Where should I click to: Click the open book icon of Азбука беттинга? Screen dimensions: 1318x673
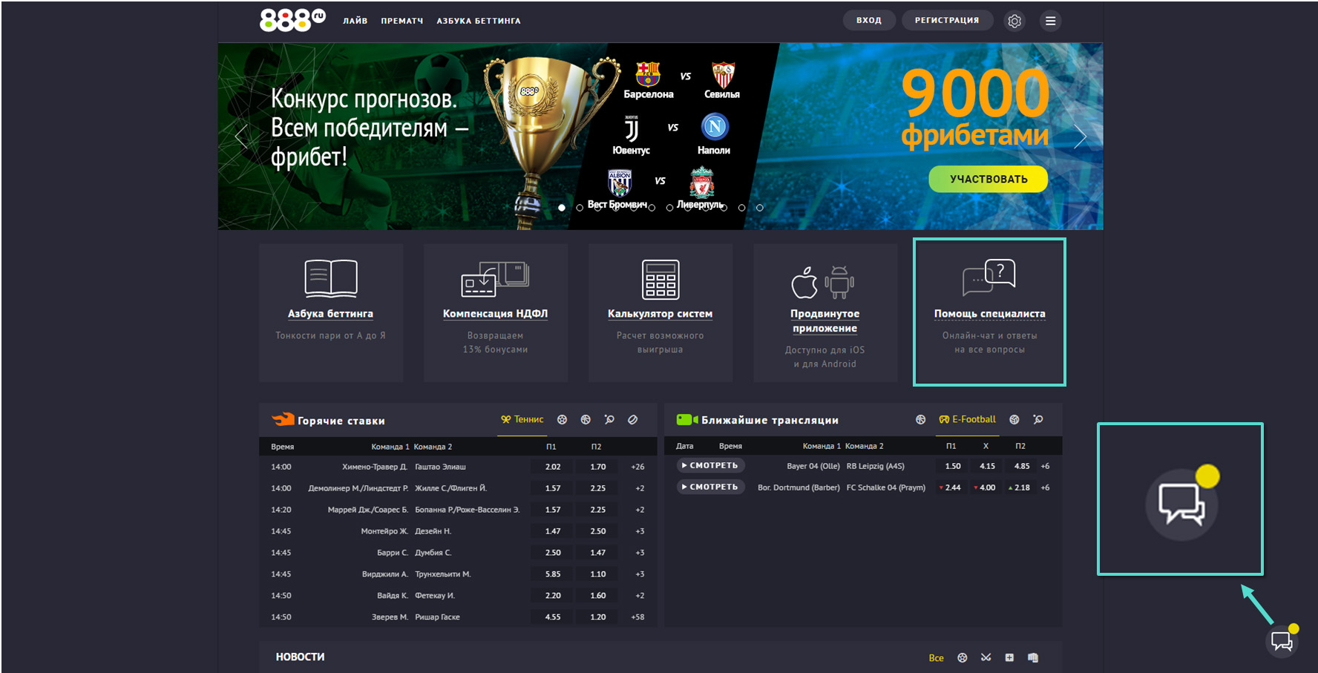pos(331,279)
